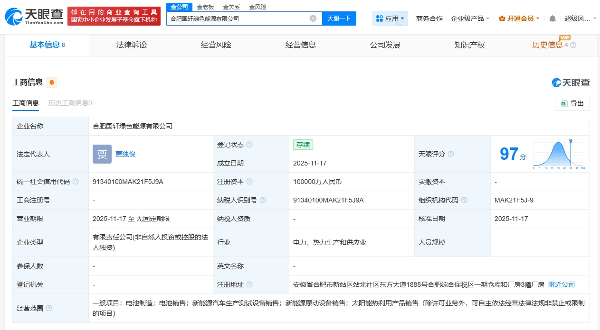Click inside the company search input field
600x330 pixels.
pyautogui.click(x=238, y=18)
